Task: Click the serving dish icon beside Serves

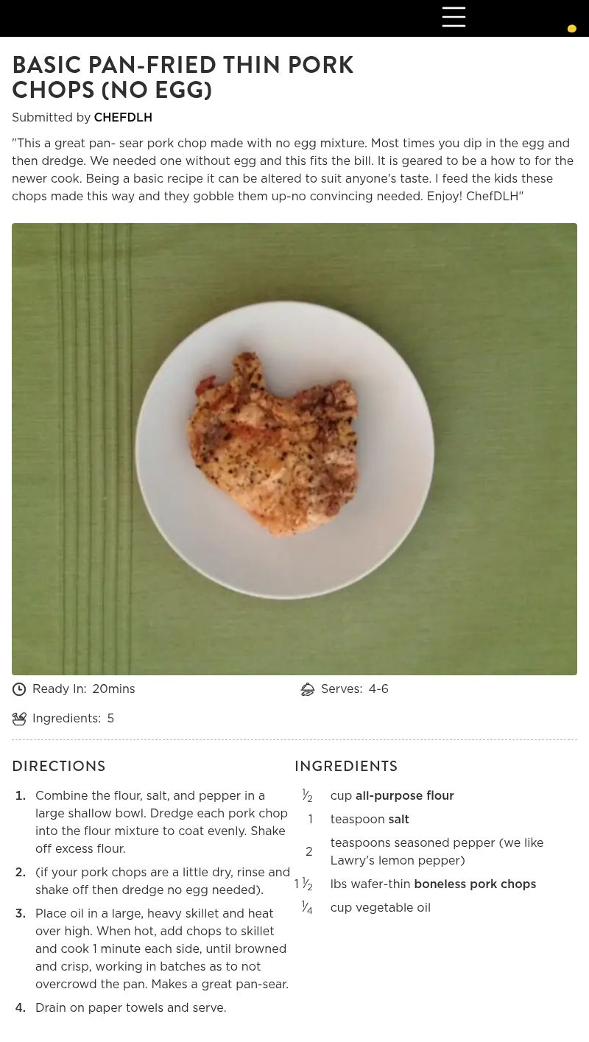Action: pos(308,689)
